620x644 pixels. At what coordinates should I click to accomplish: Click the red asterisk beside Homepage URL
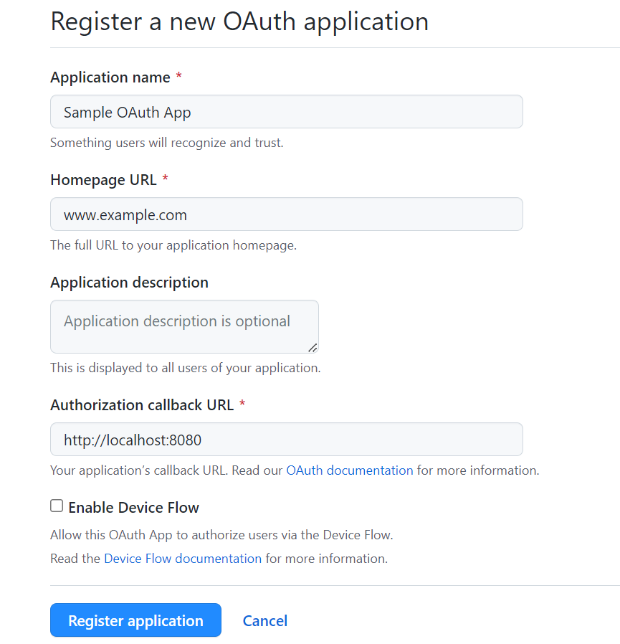tap(165, 179)
